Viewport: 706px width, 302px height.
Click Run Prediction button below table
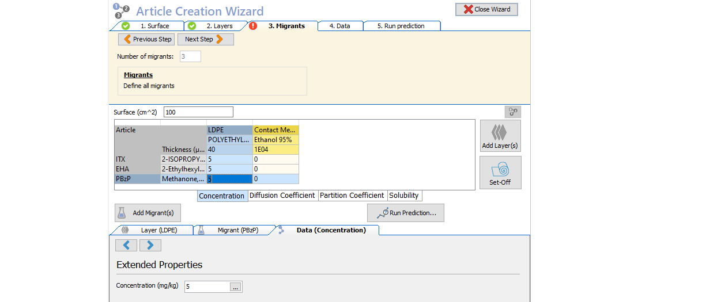click(x=405, y=213)
